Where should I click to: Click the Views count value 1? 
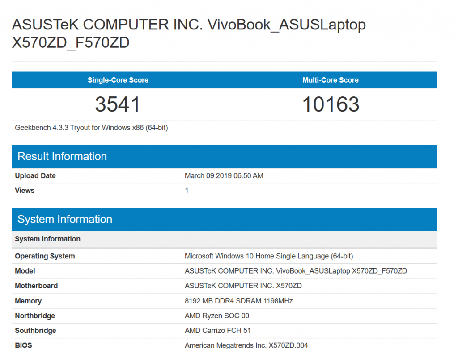[187, 191]
